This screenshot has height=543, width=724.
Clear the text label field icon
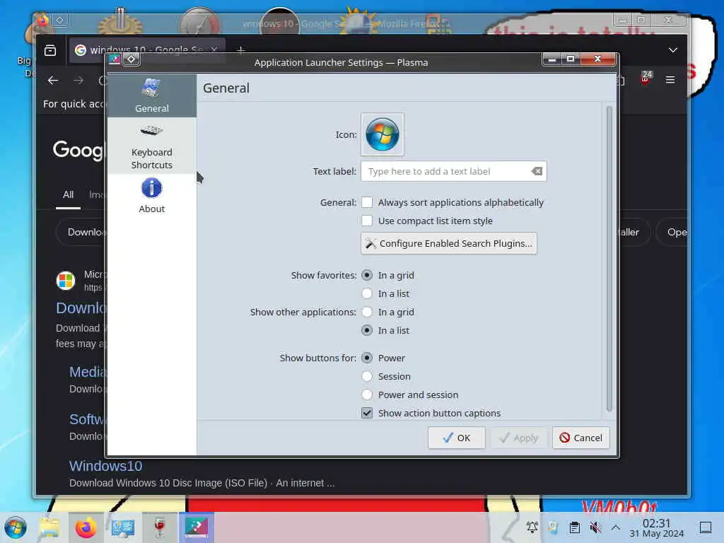(537, 171)
